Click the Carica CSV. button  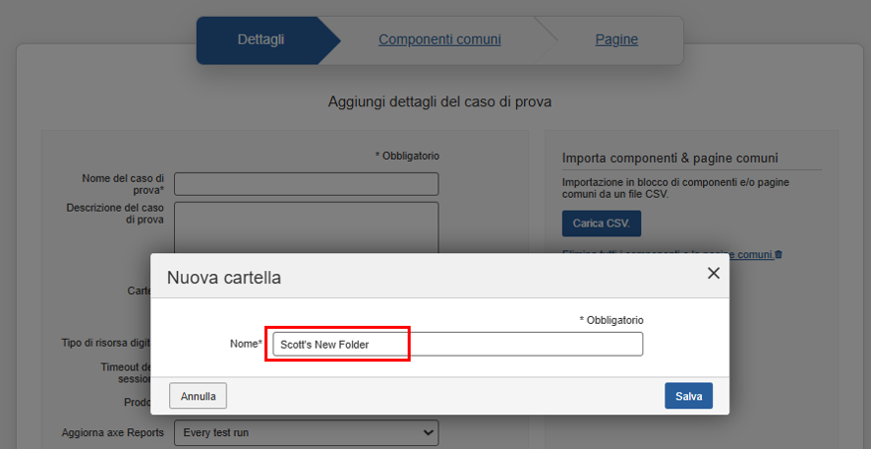(x=602, y=224)
